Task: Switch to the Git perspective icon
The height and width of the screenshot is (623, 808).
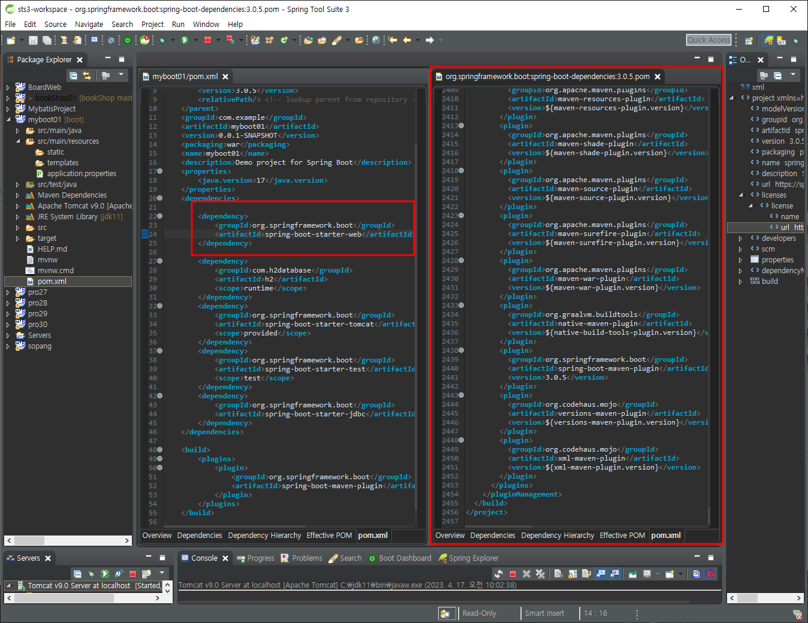Action: 781,41
